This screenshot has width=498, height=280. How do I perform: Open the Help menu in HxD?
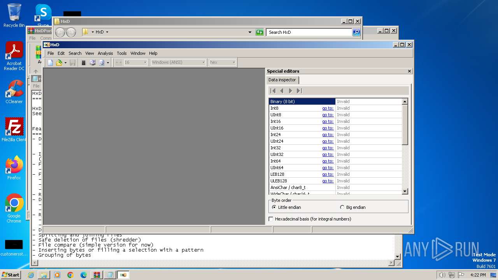[153, 53]
